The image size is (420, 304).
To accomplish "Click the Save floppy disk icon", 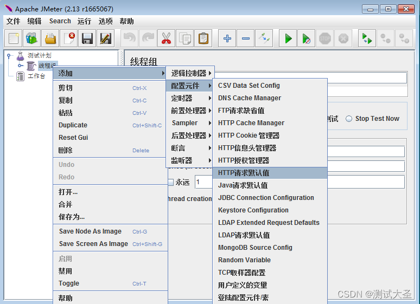I will pyautogui.click(x=87, y=38).
